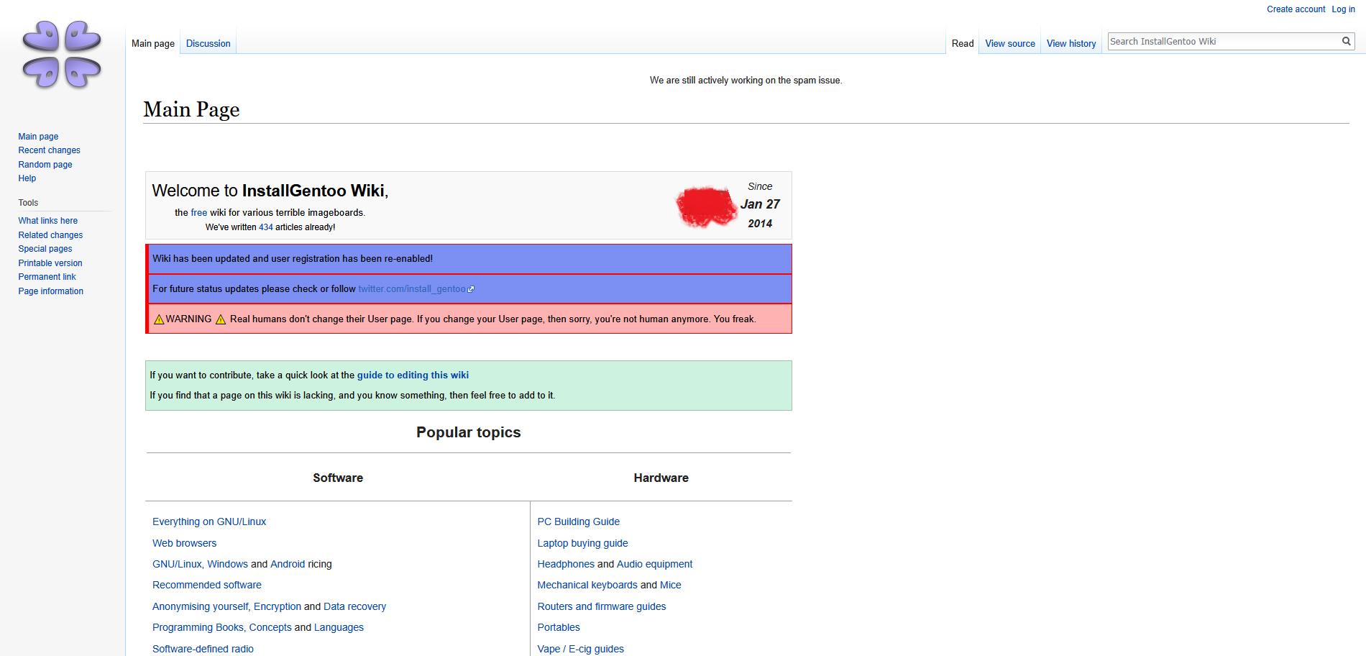
Task: Click the 434 articles count link
Action: 266,227
